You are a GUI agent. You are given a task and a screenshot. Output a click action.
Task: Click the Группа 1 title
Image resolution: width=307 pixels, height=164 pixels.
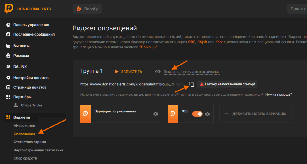click(x=91, y=71)
